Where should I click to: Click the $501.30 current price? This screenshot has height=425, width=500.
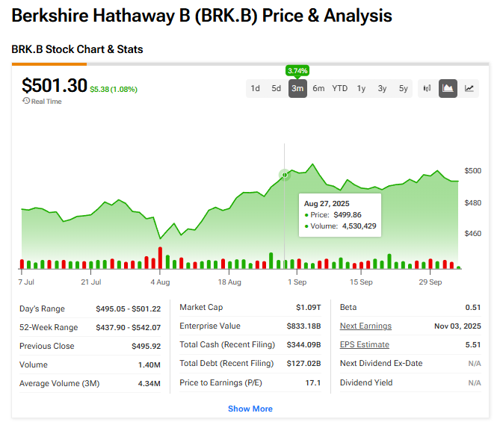(55, 85)
